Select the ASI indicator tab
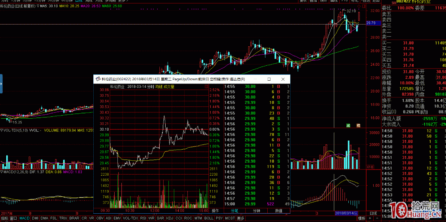The image size is (446, 222). click(x=108, y=218)
